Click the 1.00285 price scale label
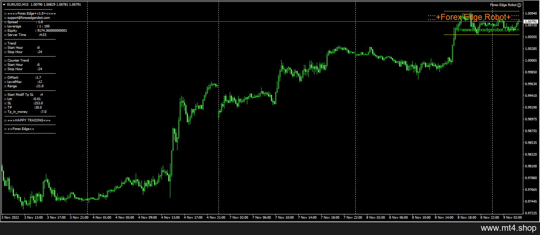This screenshot has height=235, width=540. [531, 48]
